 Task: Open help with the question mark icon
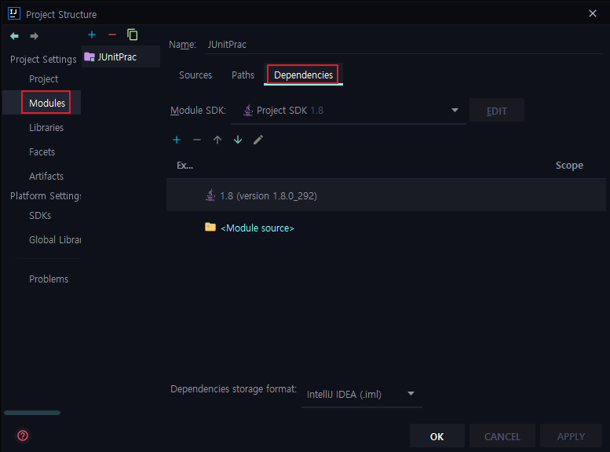[23, 436]
